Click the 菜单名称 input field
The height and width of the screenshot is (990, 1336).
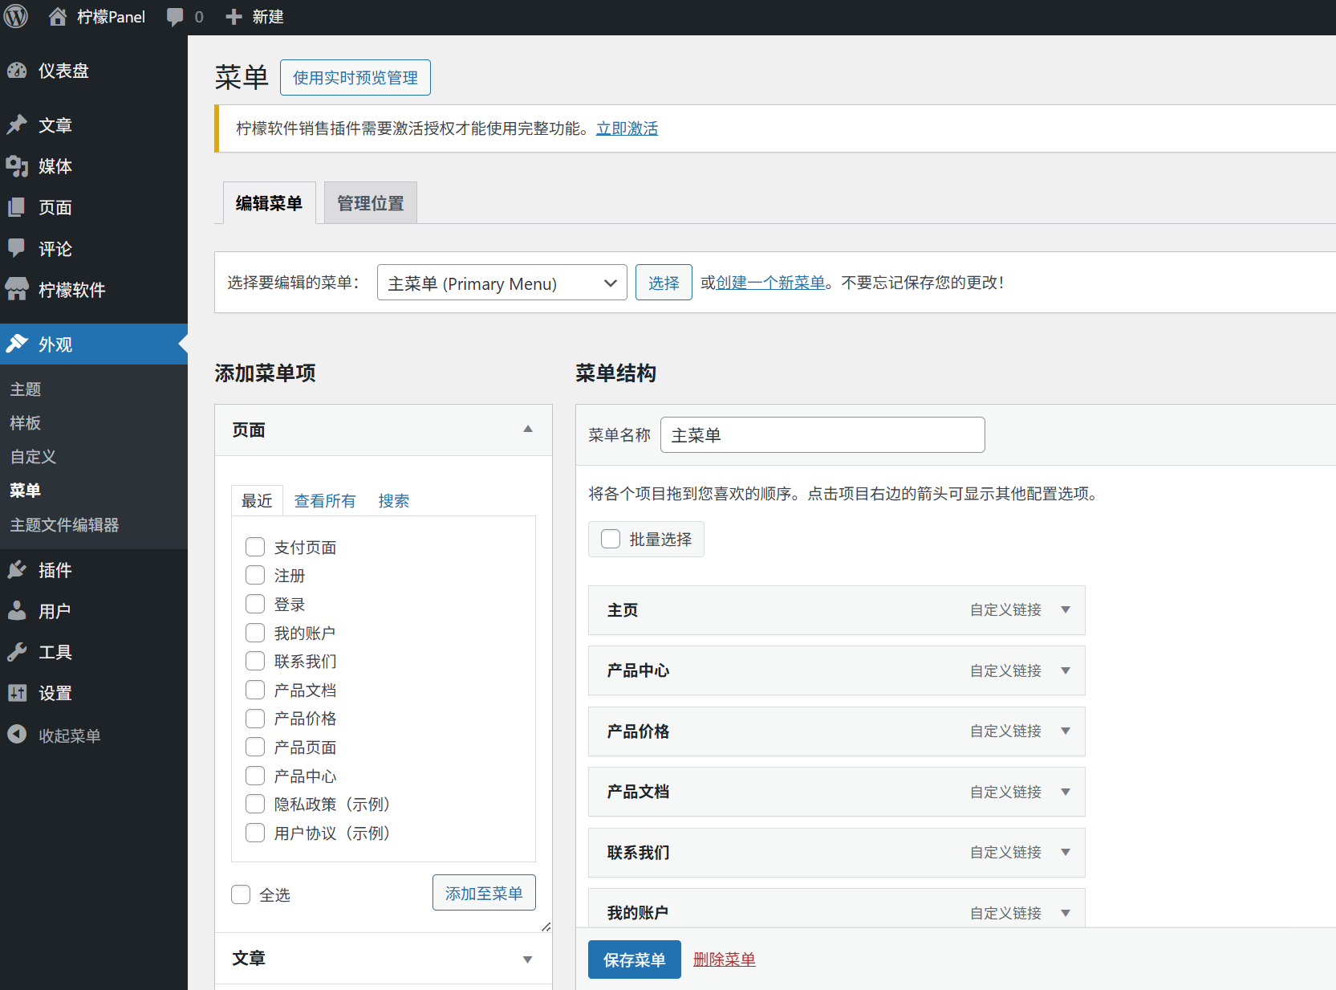click(x=822, y=434)
